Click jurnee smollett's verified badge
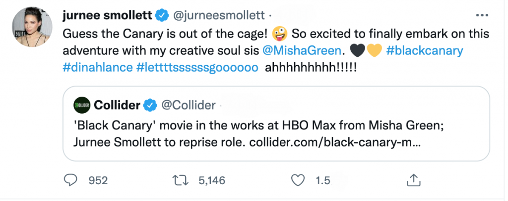The height and width of the screenshot is (201, 508). (161, 16)
